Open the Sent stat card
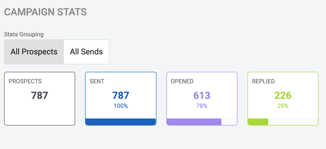Screen dimensions: 326x149 (x=121, y=99)
